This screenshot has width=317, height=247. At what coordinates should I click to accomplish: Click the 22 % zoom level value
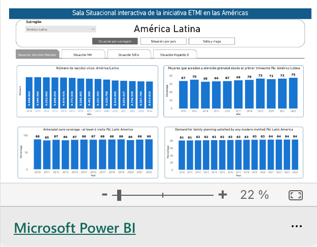pos(255,195)
